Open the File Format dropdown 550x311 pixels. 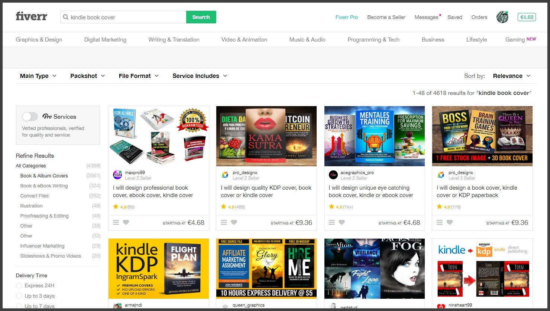coord(139,76)
